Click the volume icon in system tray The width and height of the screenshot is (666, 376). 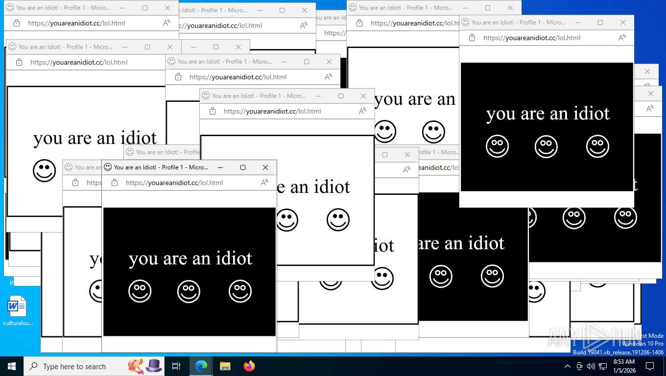pyautogui.click(x=591, y=366)
